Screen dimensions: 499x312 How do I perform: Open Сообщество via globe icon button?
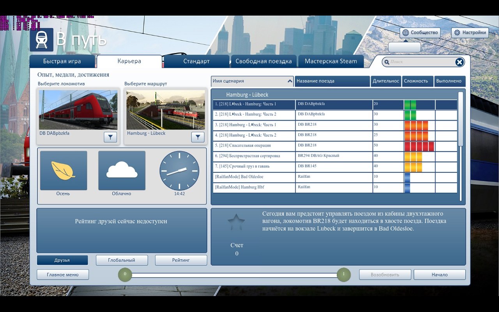tap(420, 33)
